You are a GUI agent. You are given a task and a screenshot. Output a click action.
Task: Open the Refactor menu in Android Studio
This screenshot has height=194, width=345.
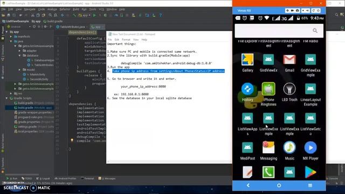tap(65, 9)
